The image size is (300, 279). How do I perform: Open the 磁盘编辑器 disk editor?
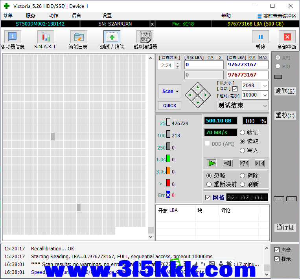(145, 37)
